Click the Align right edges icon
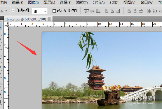The image size is (162, 109). pyautogui.click(x=118, y=11)
